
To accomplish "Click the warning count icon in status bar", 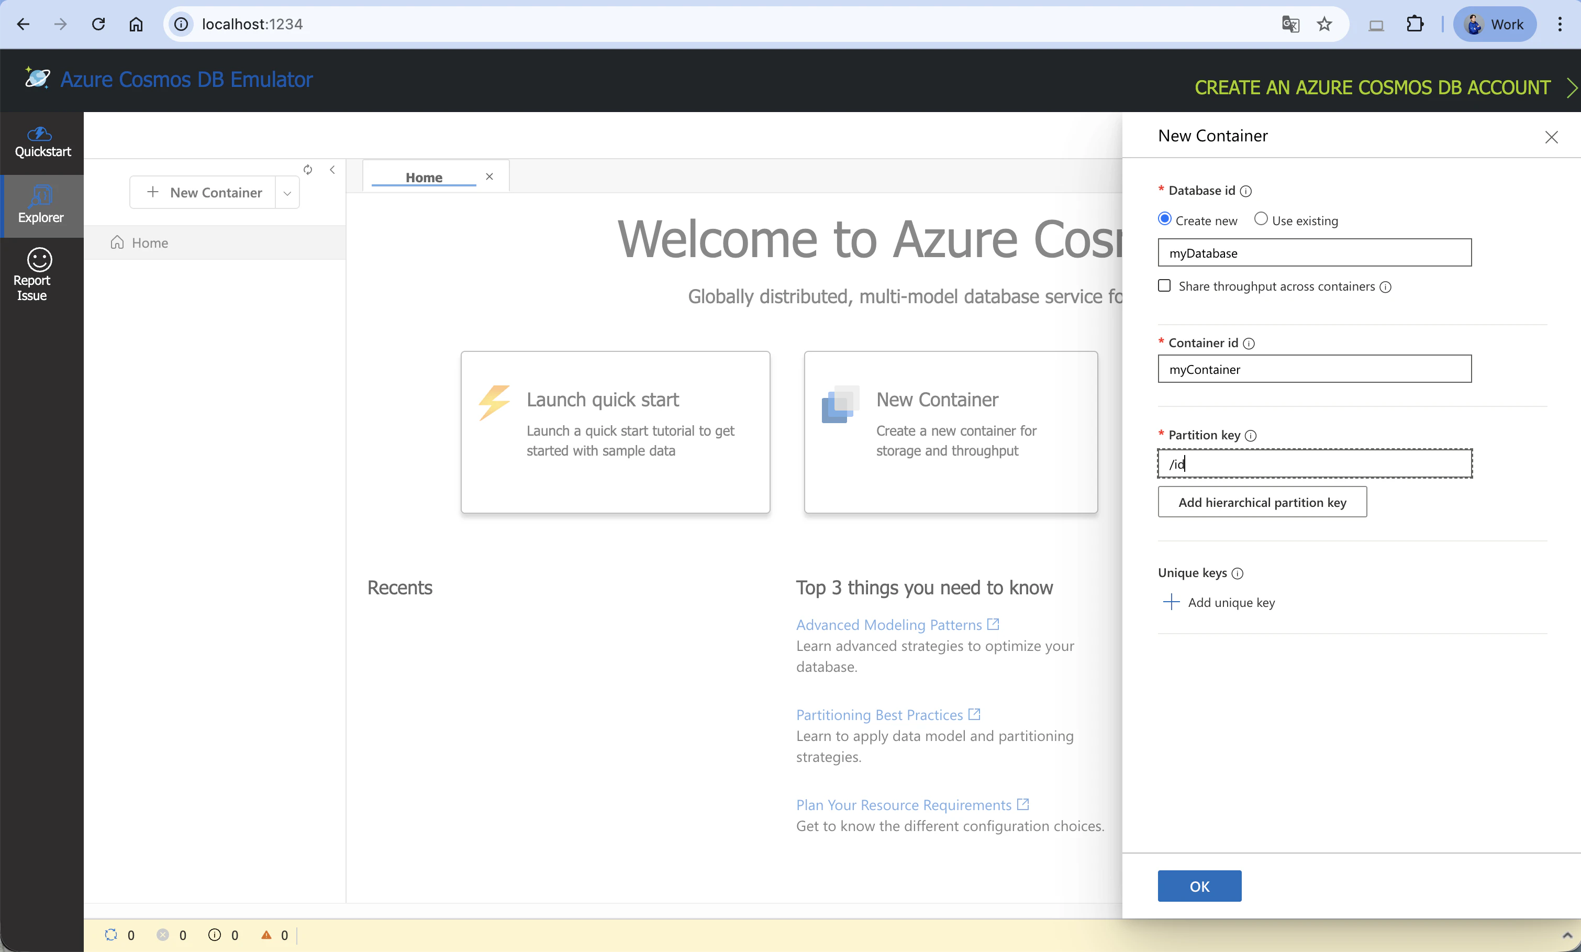I will pos(266,935).
